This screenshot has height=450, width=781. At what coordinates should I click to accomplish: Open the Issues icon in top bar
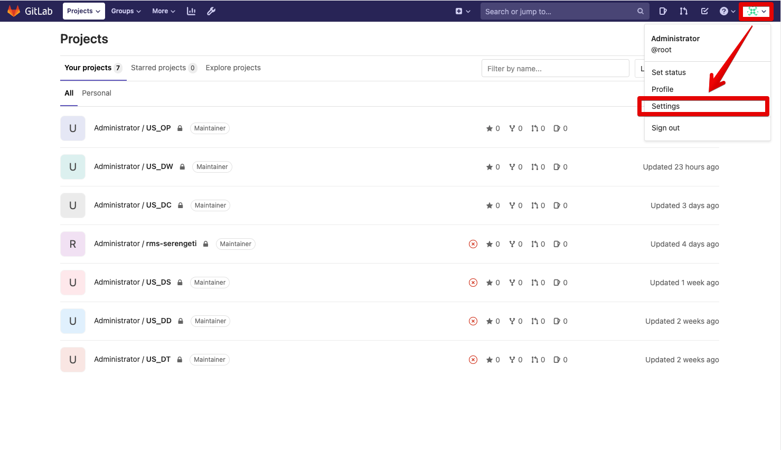pos(663,11)
